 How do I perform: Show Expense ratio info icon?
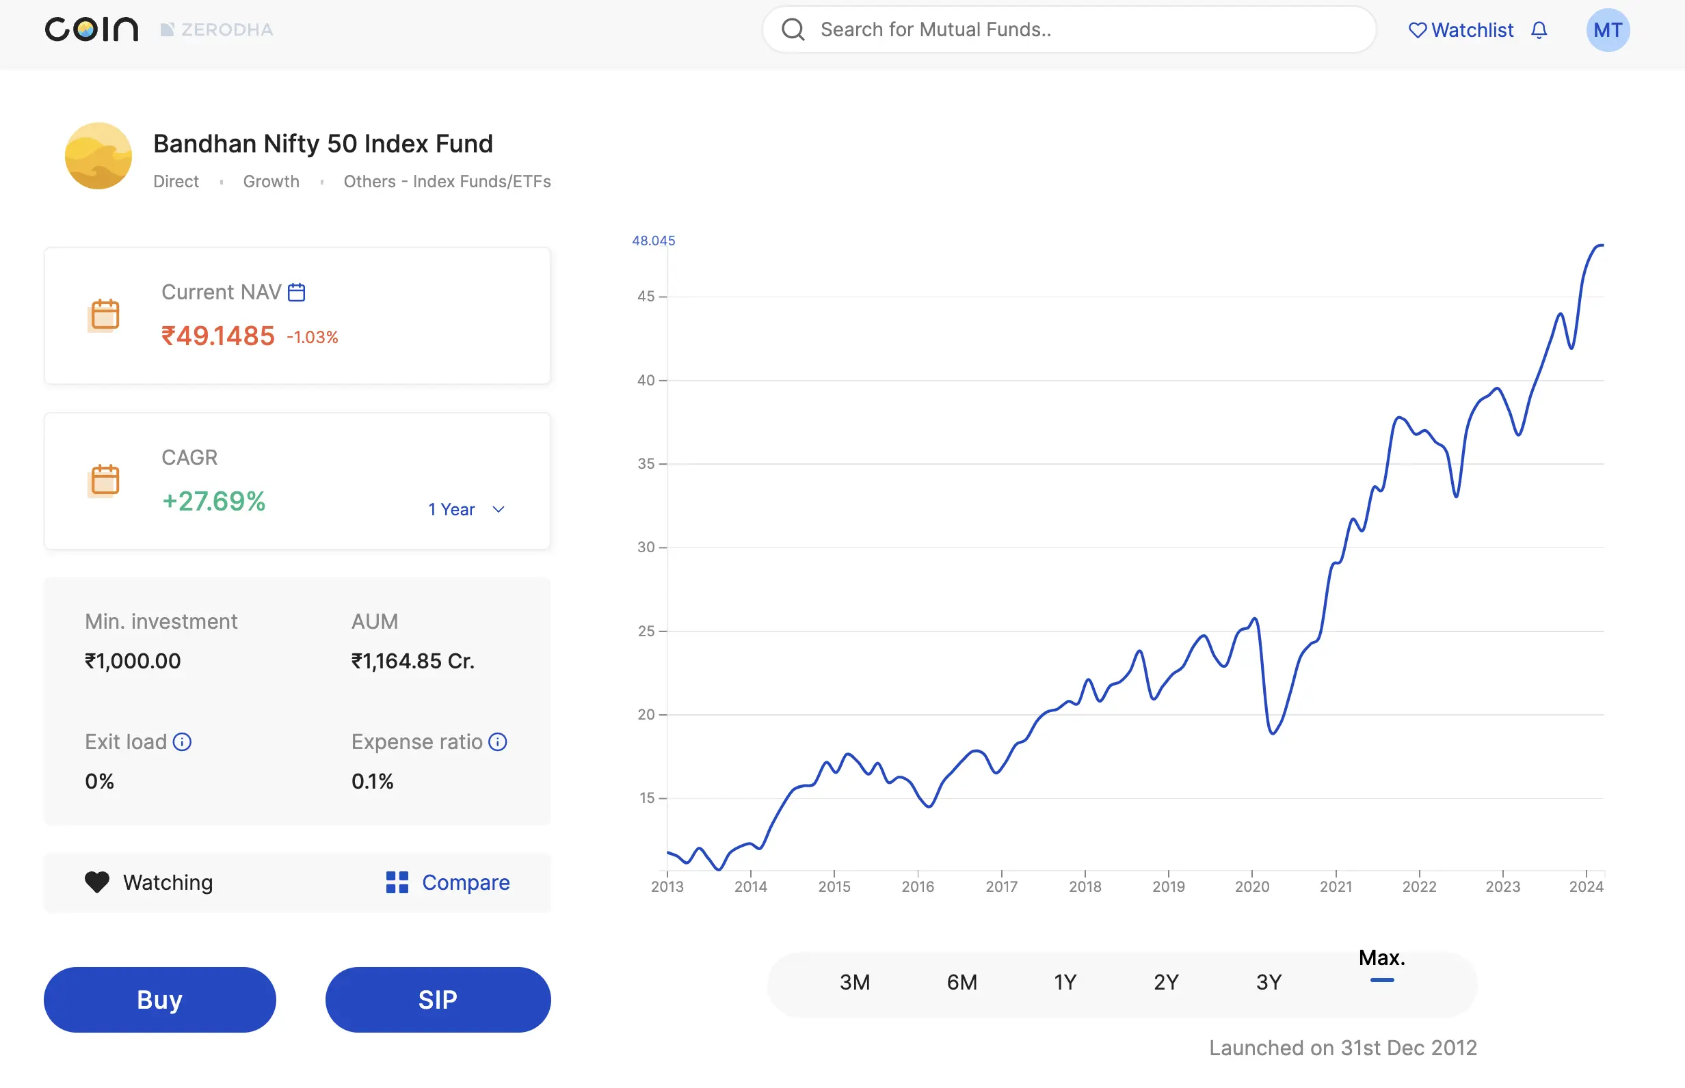pos(498,742)
